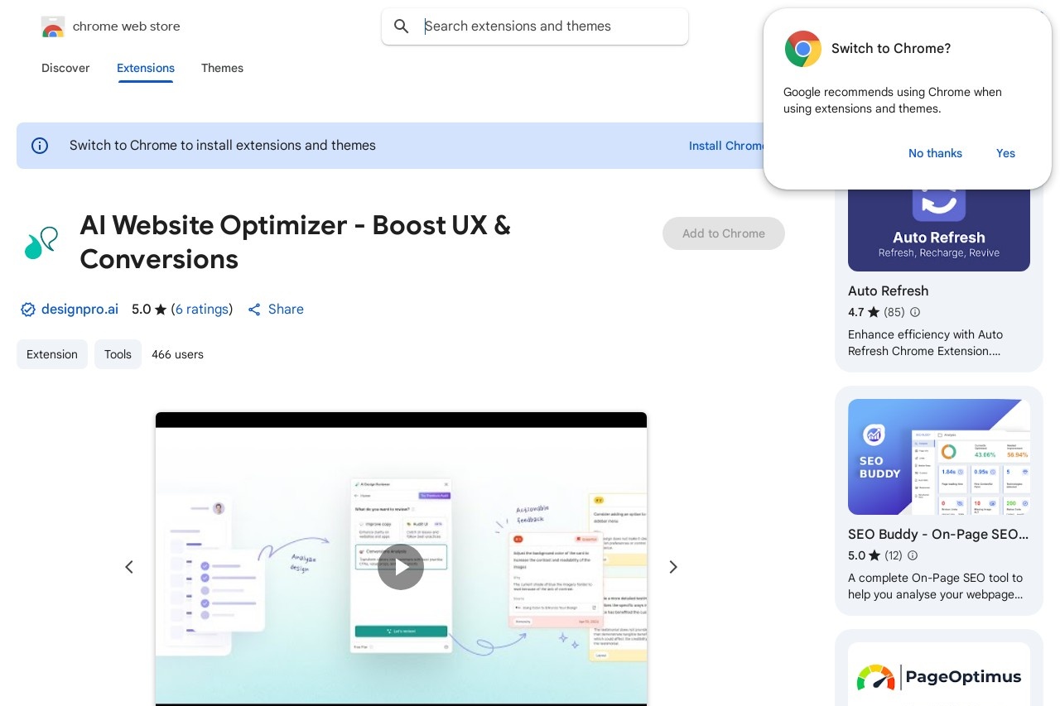Click the Chrome Web Store logo
Viewport: 1060px width, 706px height.
pyautogui.click(x=52, y=26)
